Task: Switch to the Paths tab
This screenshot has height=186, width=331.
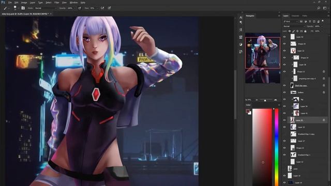Action: [305, 16]
